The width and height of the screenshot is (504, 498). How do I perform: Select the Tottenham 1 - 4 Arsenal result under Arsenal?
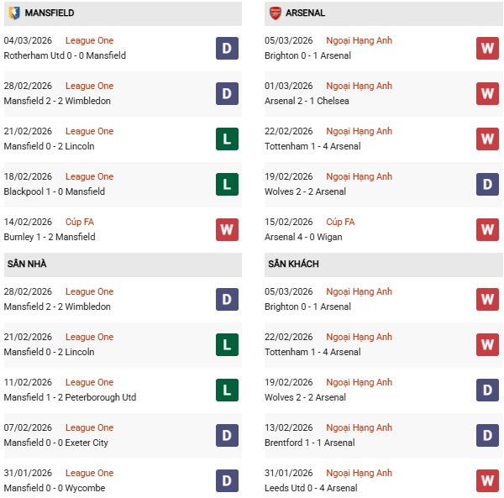pyautogui.click(x=314, y=146)
